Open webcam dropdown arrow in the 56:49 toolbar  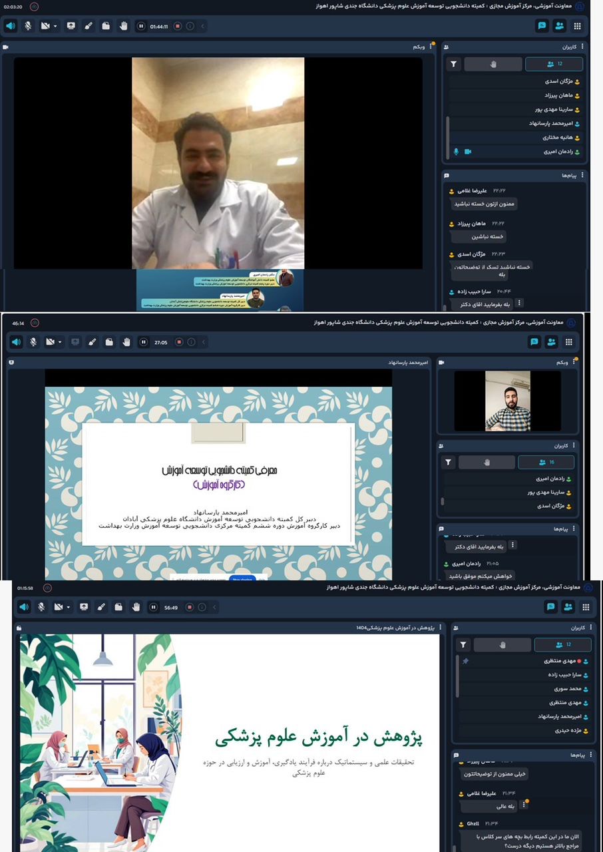[69, 607]
